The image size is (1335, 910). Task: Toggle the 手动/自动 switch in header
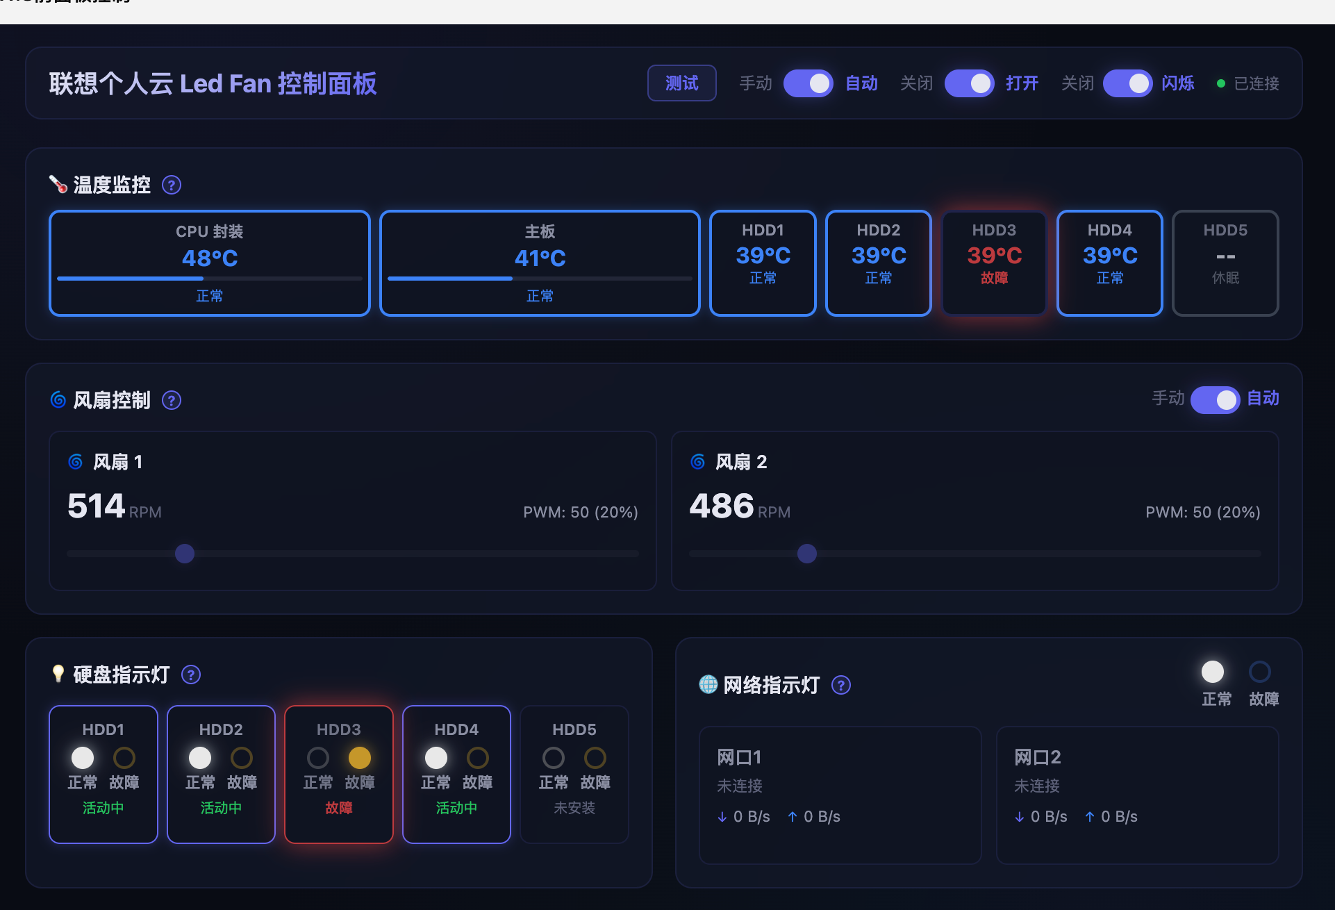click(x=808, y=83)
